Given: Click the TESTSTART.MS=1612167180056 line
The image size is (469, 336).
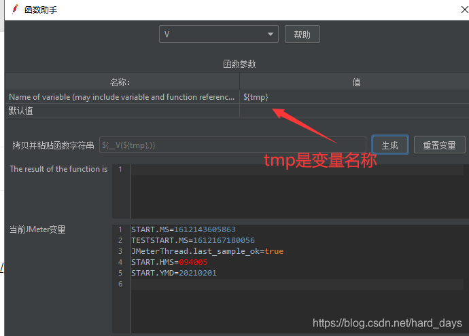Looking at the screenshot, I should click(193, 240).
